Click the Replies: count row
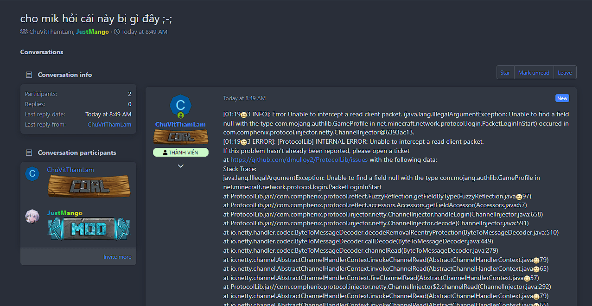592x306 pixels. 78,104
